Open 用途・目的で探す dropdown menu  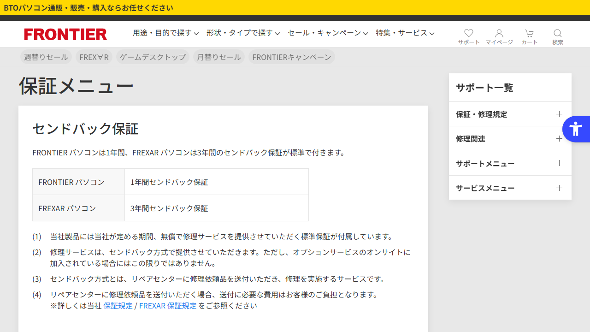click(x=166, y=33)
